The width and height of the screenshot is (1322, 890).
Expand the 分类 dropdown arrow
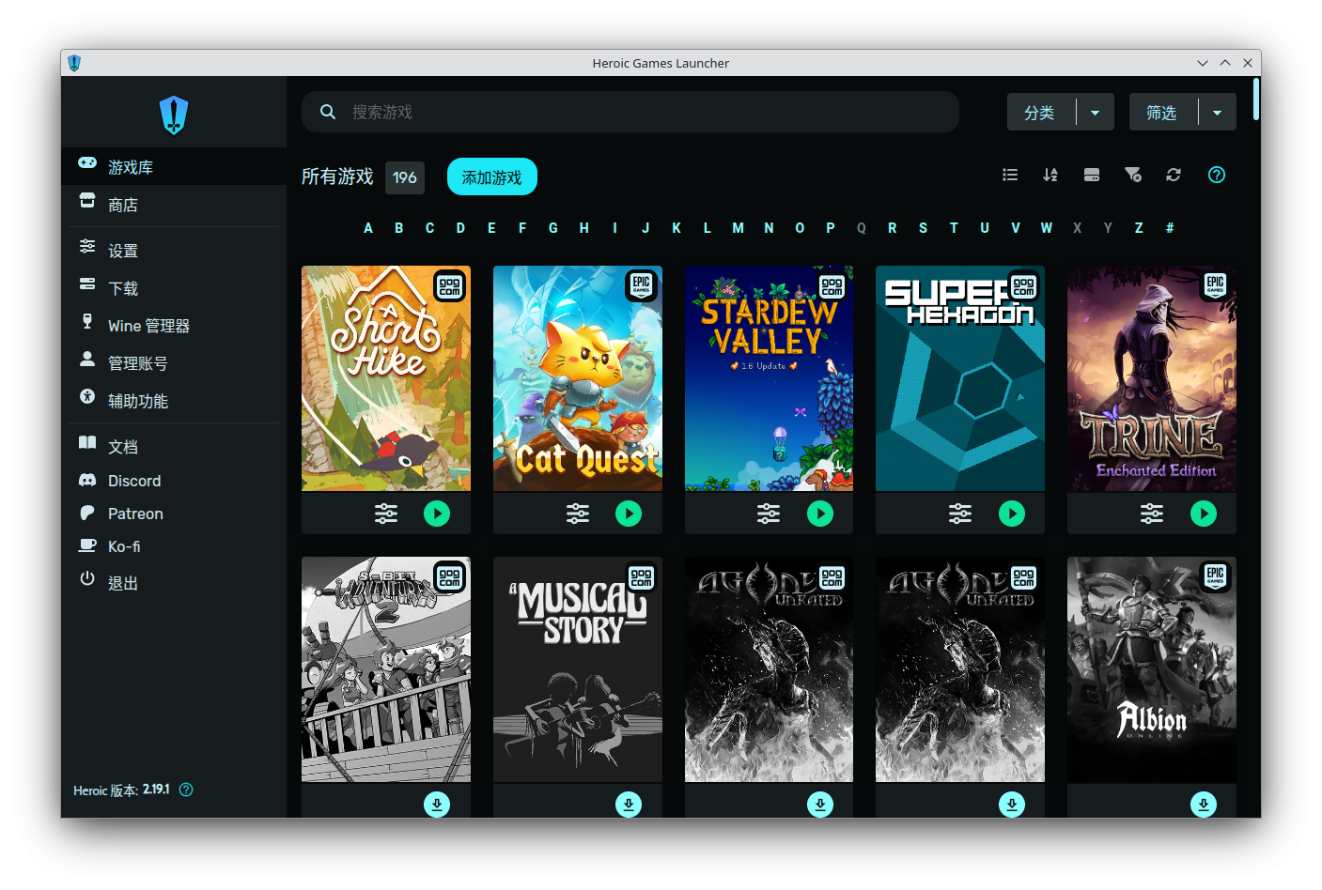(x=1095, y=112)
